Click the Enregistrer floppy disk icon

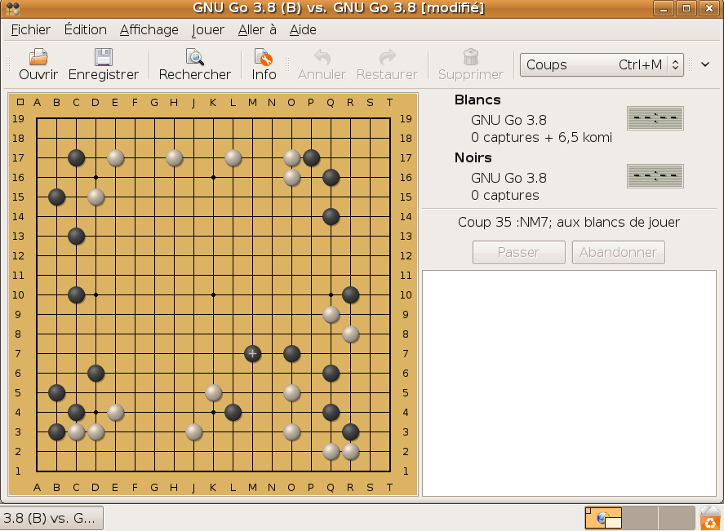pos(104,57)
